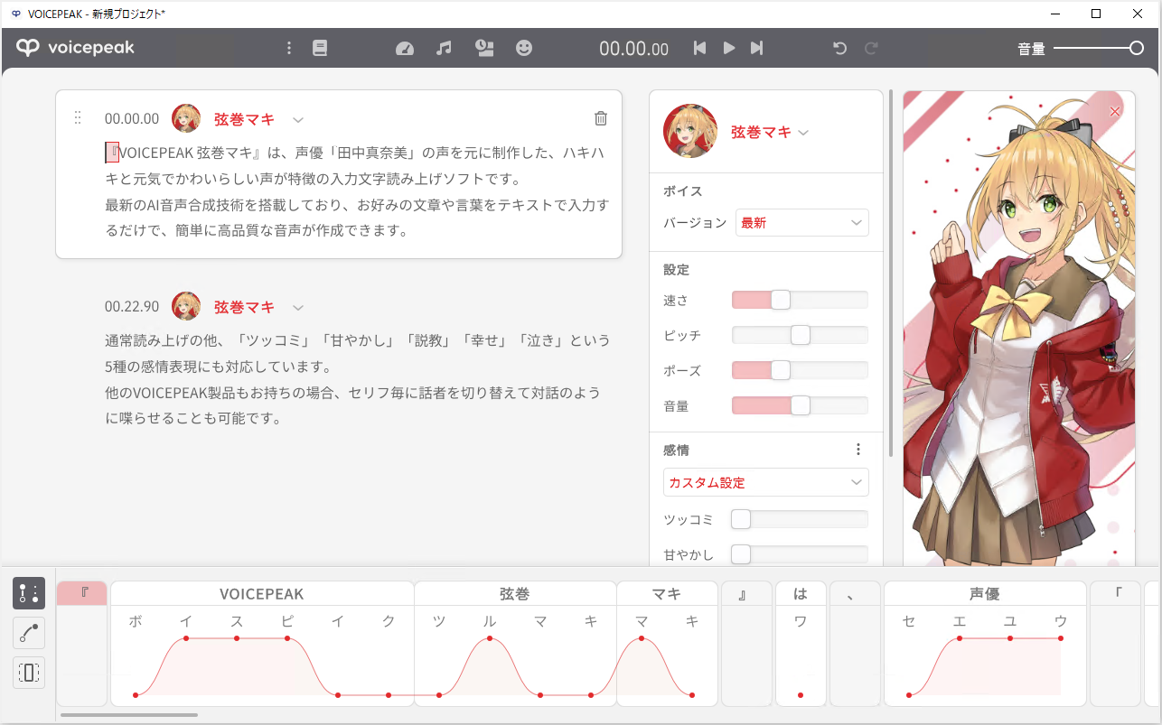Click the speed gauge icon in toolbar
This screenshot has height=725, width=1162.
[405, 48]
